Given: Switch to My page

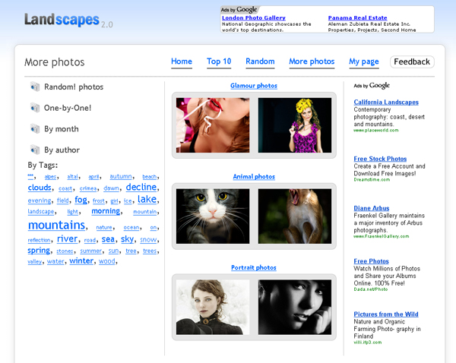Looking at the screenshot, I should click(363, 62).
